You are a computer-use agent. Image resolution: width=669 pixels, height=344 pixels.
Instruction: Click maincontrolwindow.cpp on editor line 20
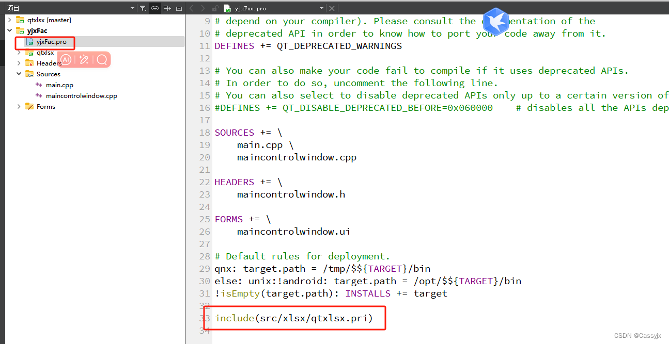[297, 157]
